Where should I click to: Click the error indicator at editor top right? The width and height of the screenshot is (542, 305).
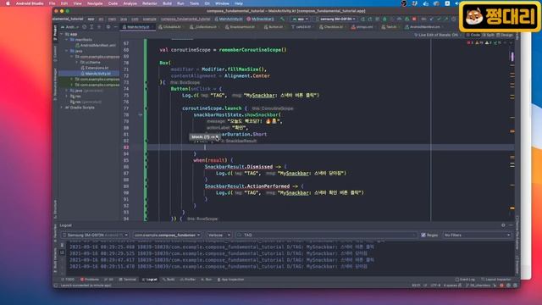(x=470, y=43)
